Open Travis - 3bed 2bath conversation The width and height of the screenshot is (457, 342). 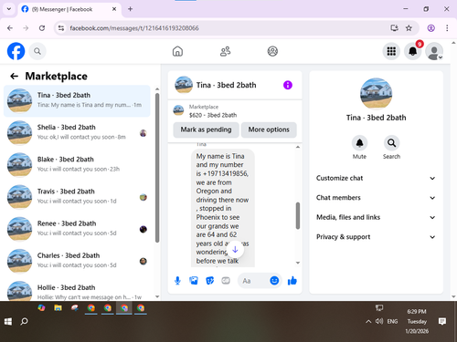point(77,196)
